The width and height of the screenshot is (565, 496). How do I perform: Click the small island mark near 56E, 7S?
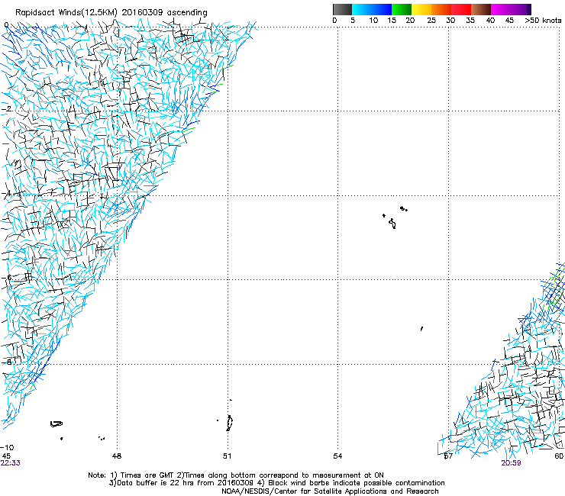421,329
